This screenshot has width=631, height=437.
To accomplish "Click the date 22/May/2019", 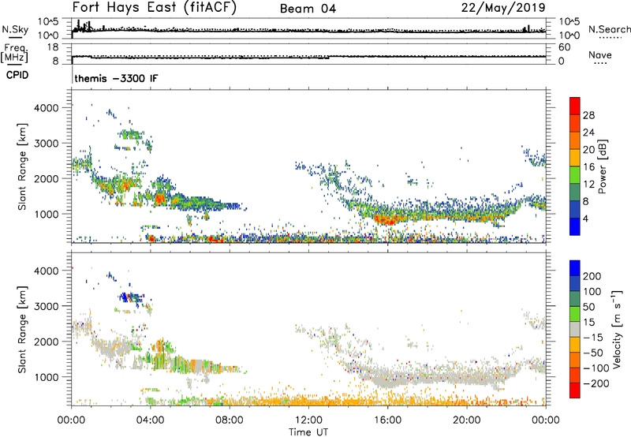I will tap(503, 8).
